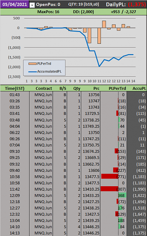Click the Qty column header
This screenshot has width=147, height=236.
click(77, 88)
